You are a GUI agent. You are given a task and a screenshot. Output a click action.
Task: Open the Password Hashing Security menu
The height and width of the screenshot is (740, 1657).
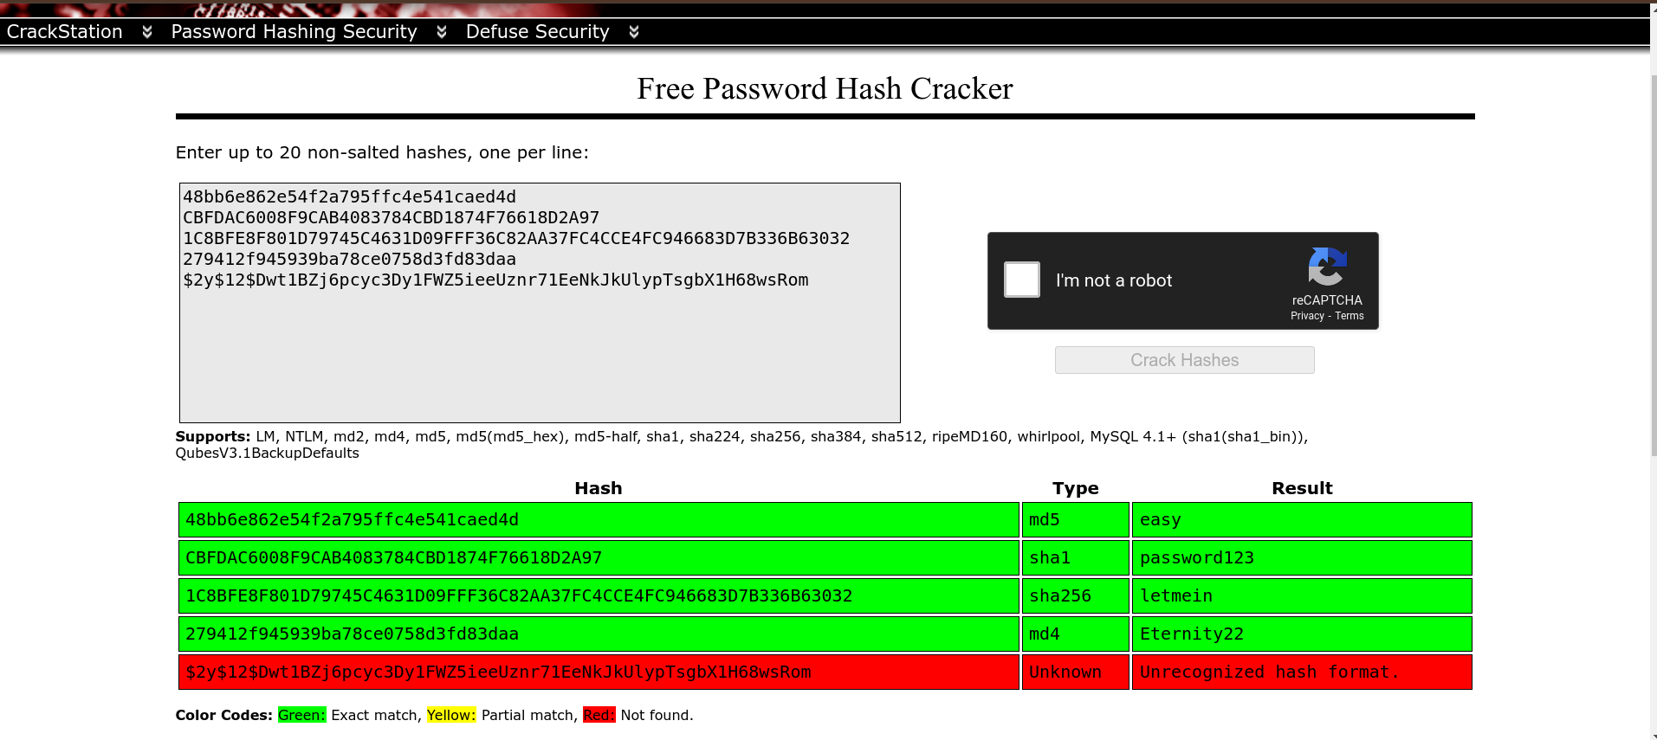(295, 32)
